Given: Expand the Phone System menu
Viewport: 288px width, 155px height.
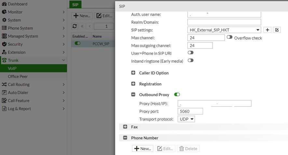Looking at the screenshot, I should click(x=33, y=28).
